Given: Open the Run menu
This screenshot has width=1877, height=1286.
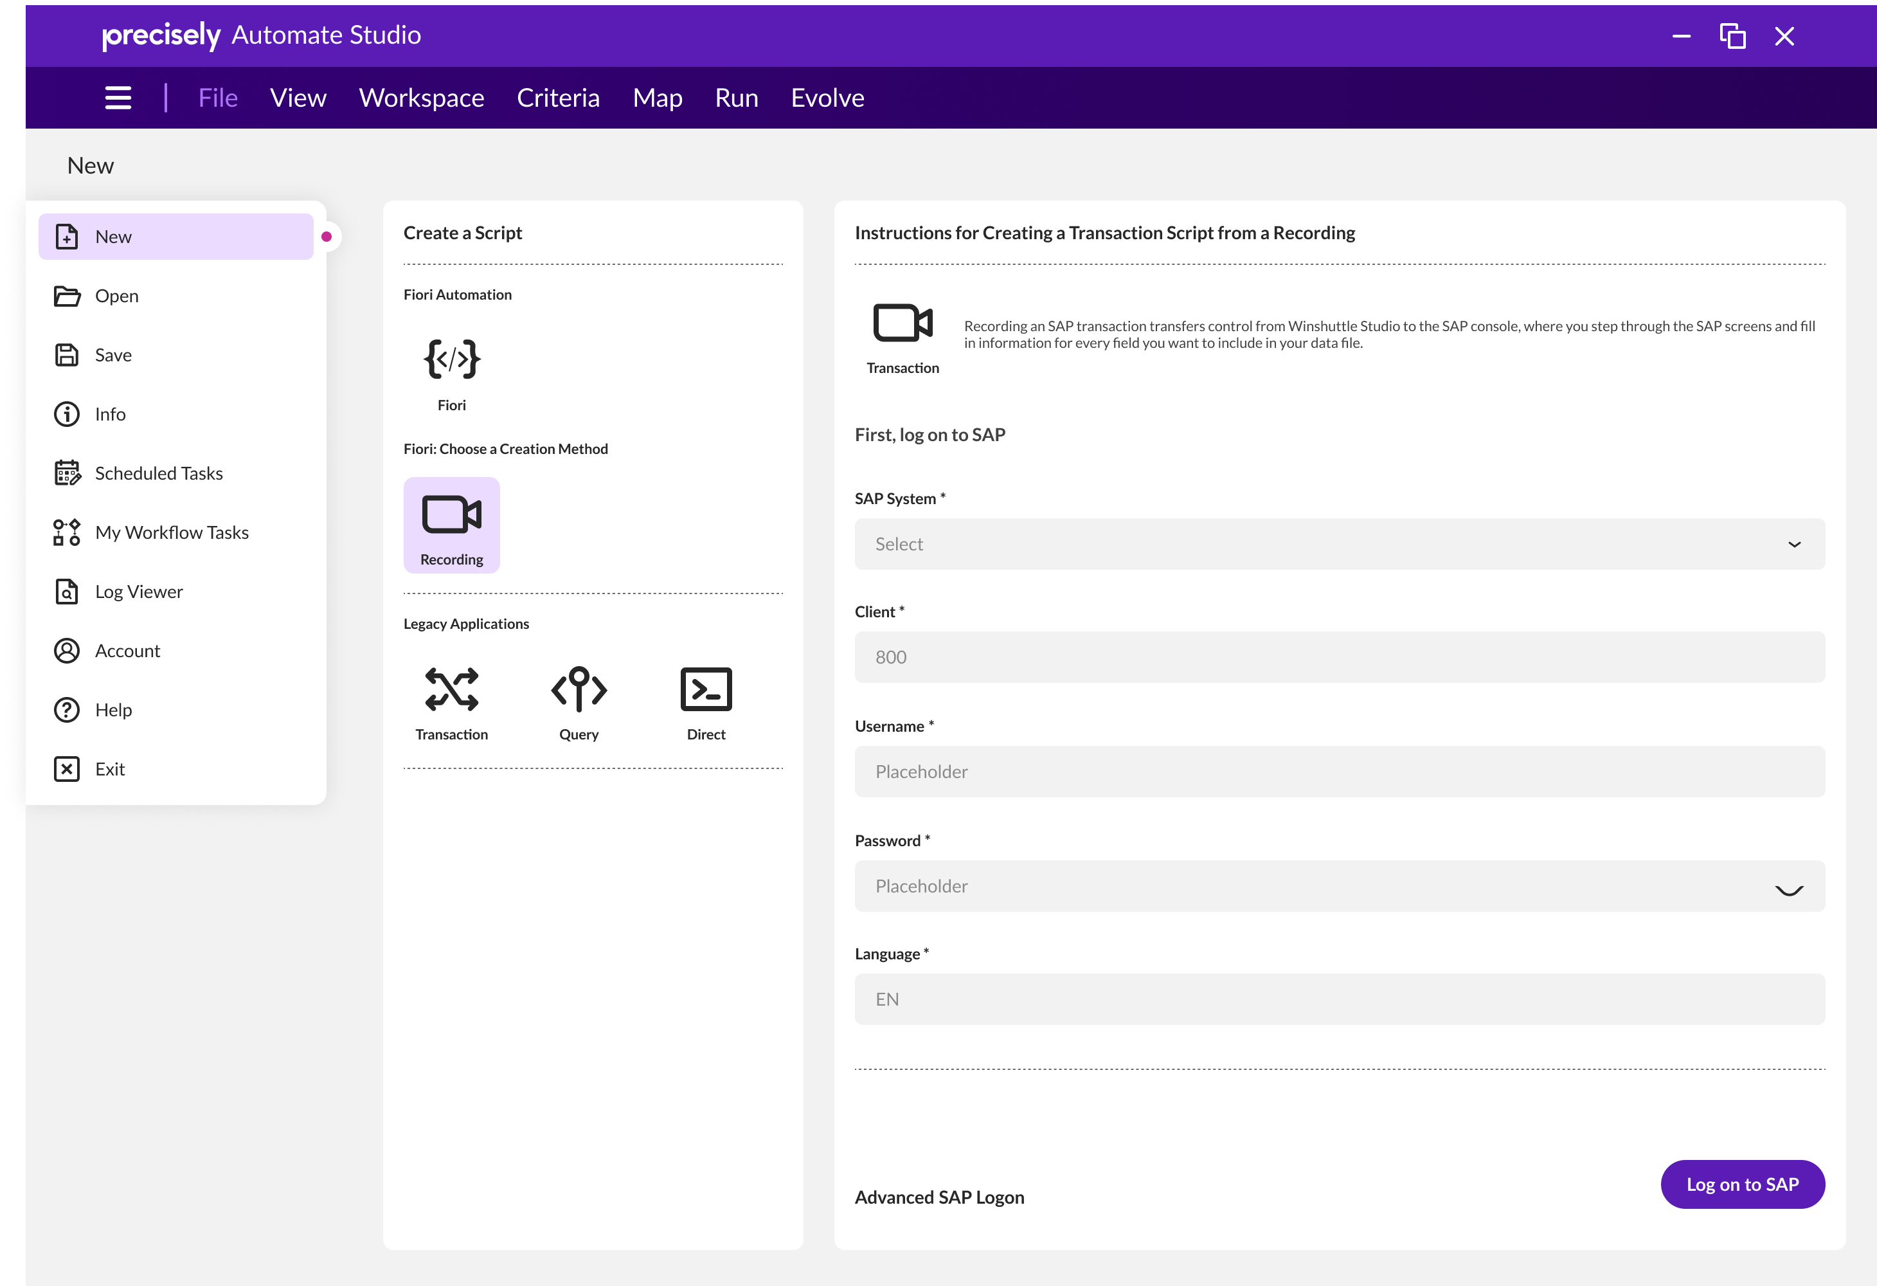Looking at the screenshot, I should tap(737, 98).
